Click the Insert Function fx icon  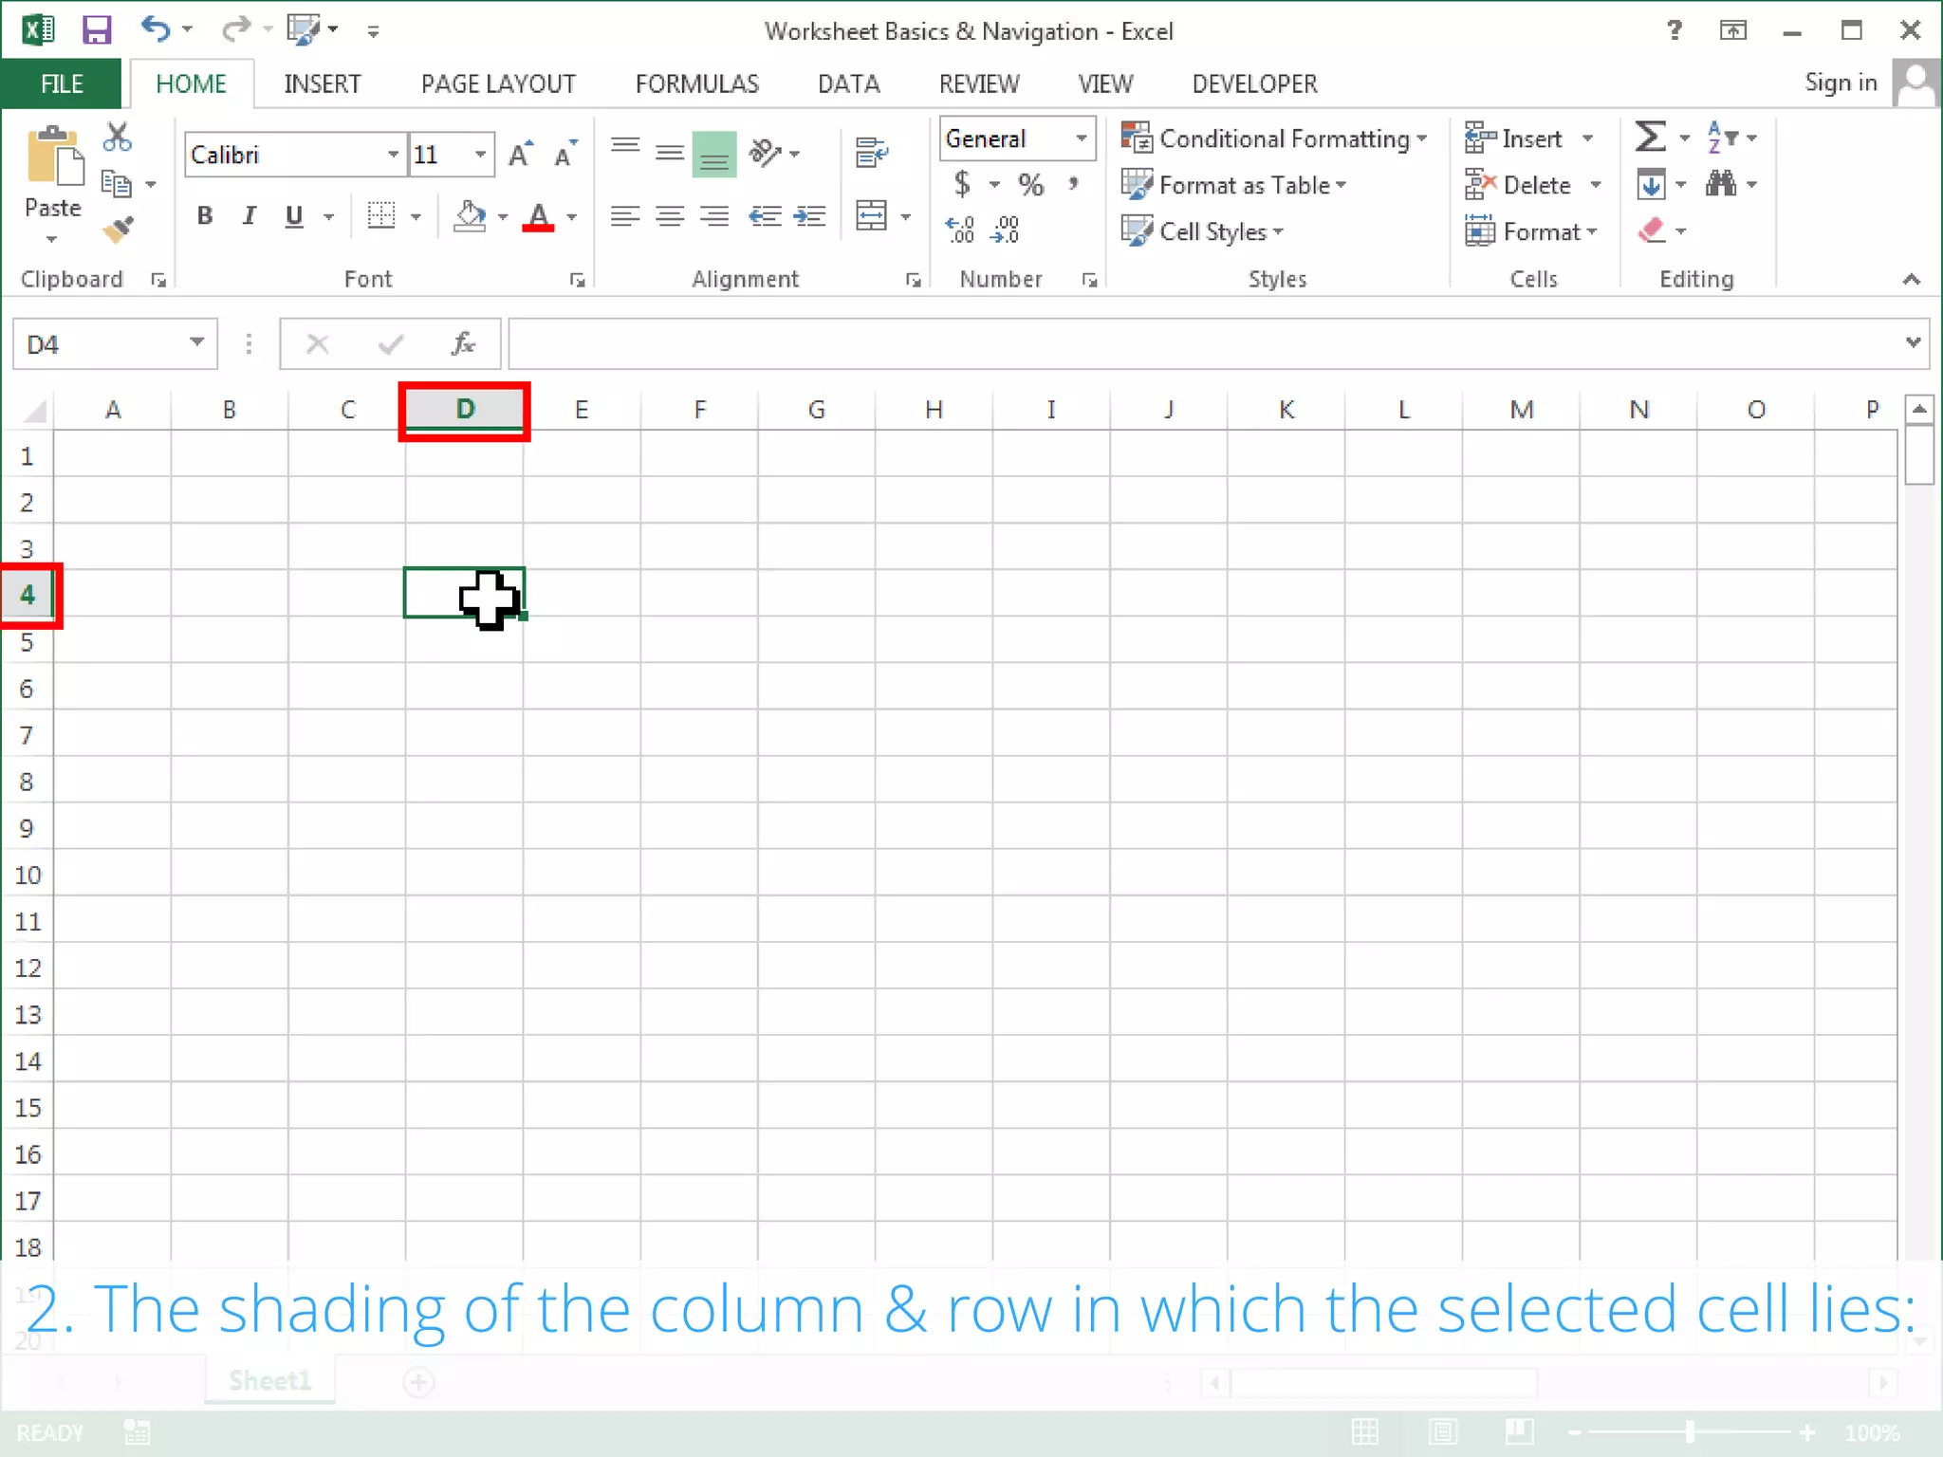[463, 343]
